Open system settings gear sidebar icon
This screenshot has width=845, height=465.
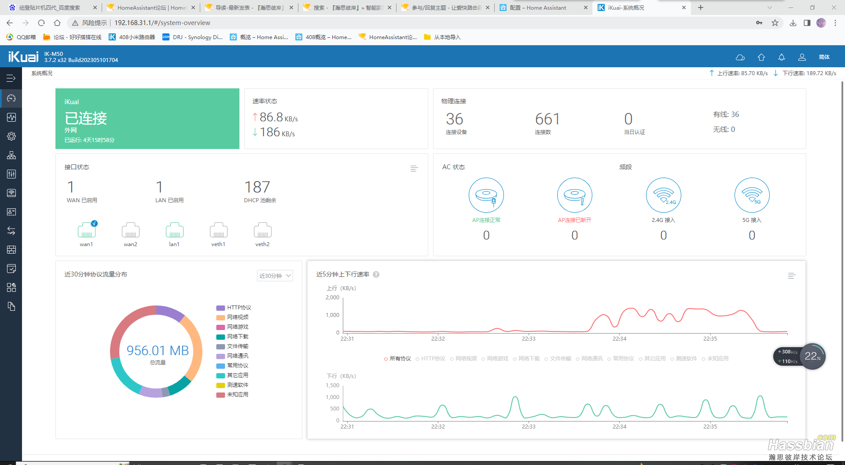click(11, 136)
